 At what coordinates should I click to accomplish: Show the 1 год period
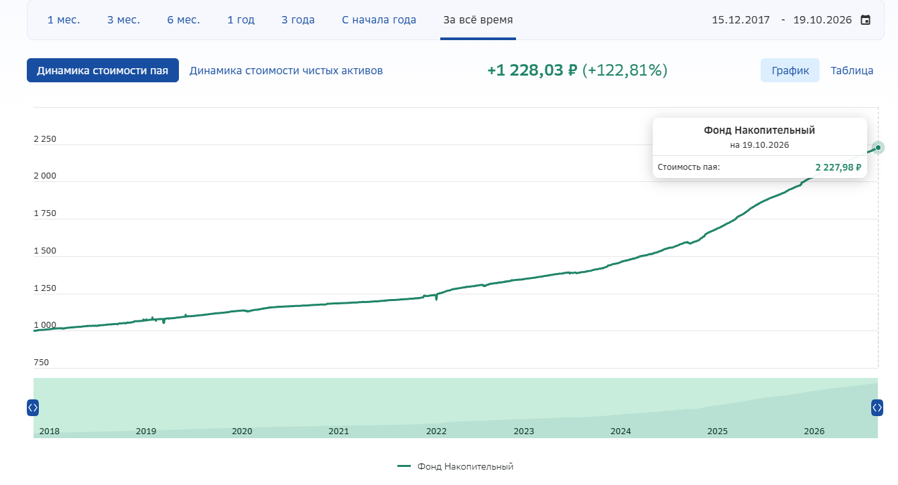click(x=241, y=20)
